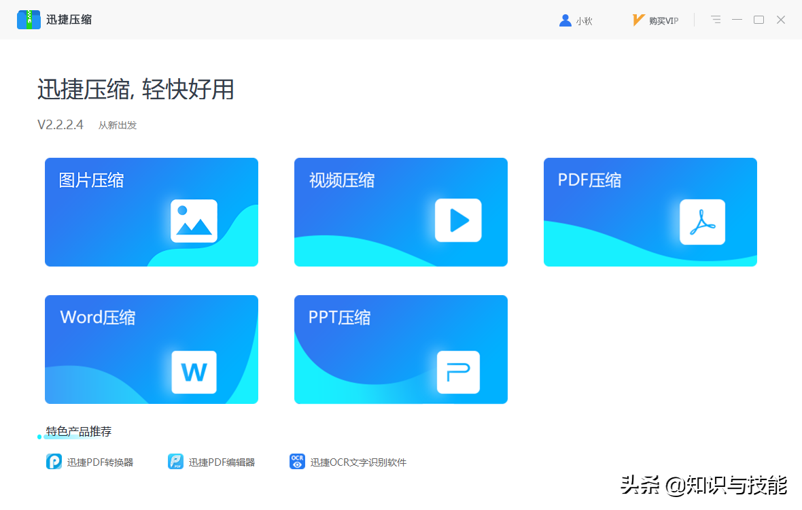The height and width of the screenshot is (510, 802).
Task: Open the 迅捷OCR文字识别软件 text link
Action: [358, 462]
